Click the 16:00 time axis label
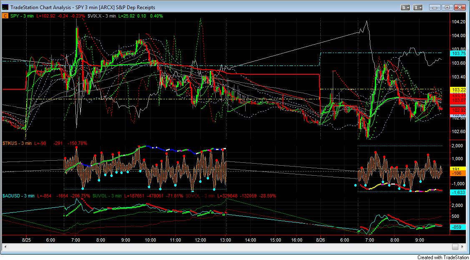The image size is (470, 260). point(297,240)
